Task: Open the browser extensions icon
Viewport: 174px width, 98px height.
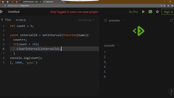Action: pyautogui.click(x=168, y=5)
